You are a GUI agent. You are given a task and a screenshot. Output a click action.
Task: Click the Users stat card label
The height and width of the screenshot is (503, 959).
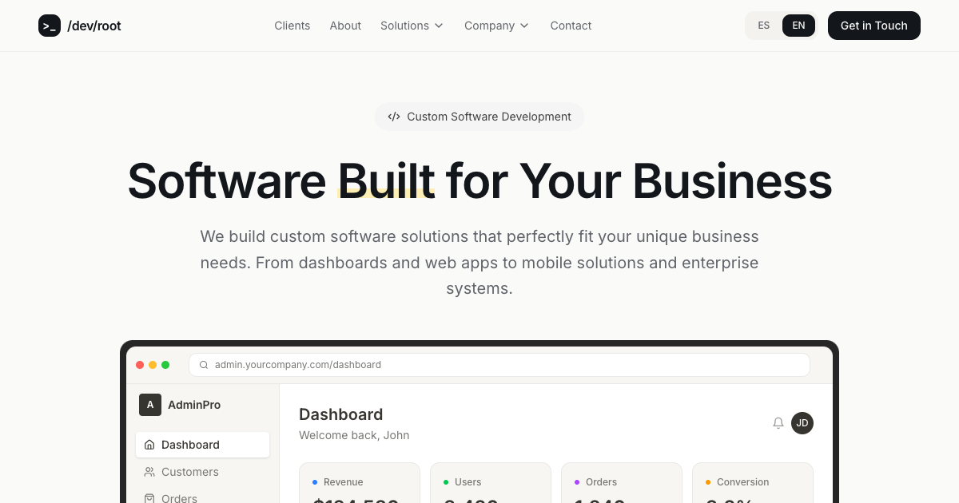coord(468,482)
